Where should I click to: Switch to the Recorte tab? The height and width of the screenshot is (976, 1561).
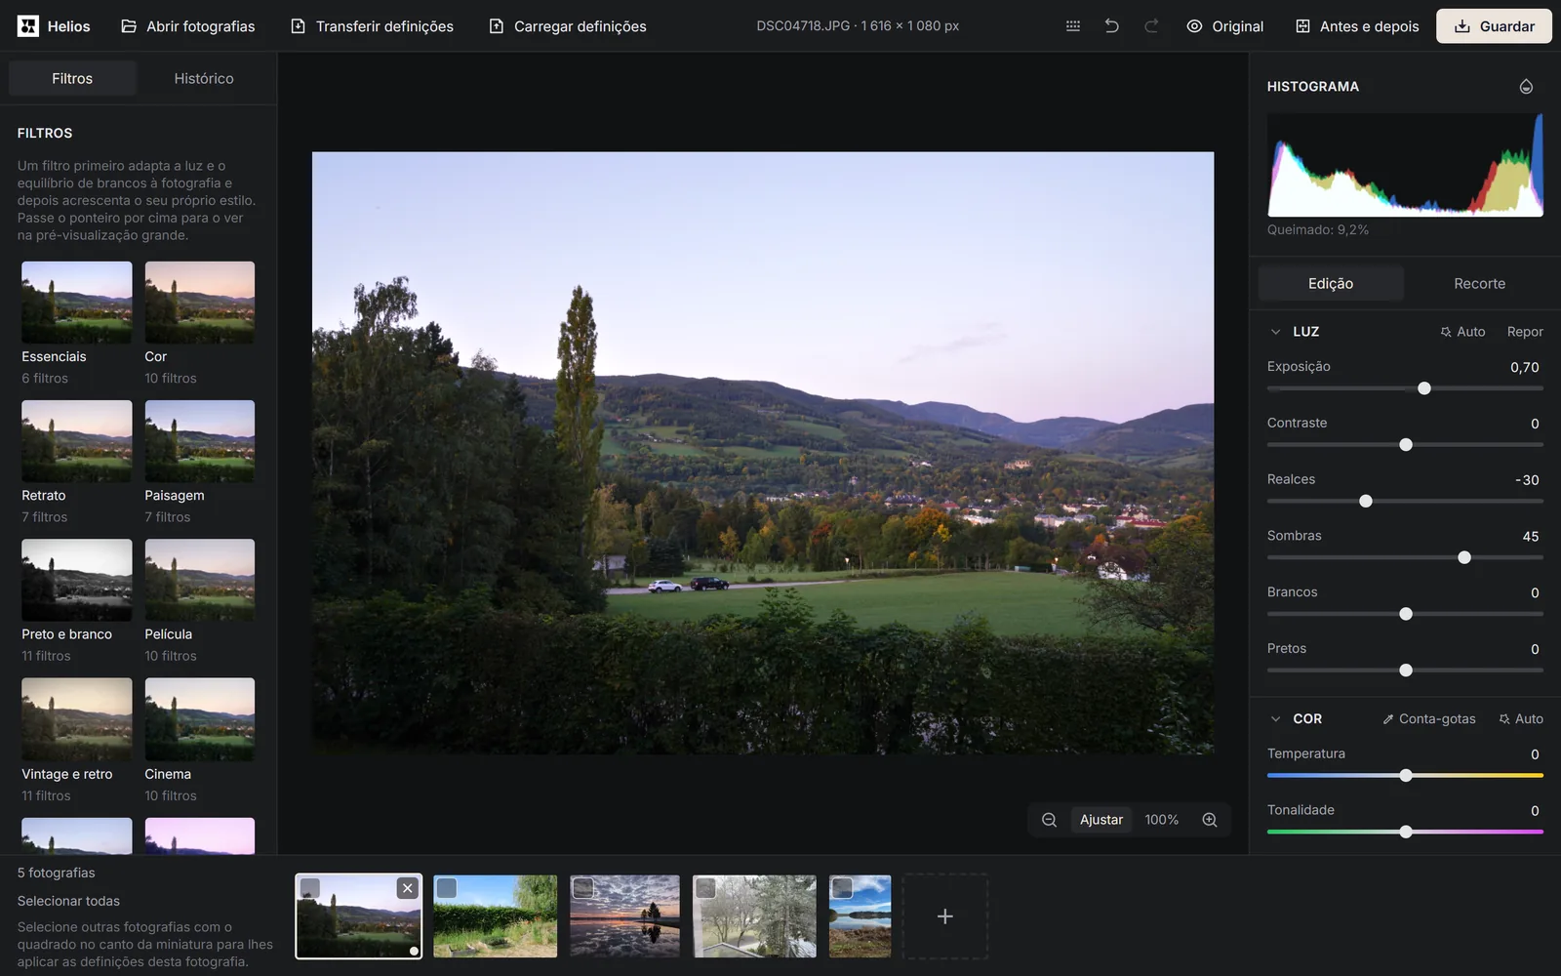click(1479, 283)
